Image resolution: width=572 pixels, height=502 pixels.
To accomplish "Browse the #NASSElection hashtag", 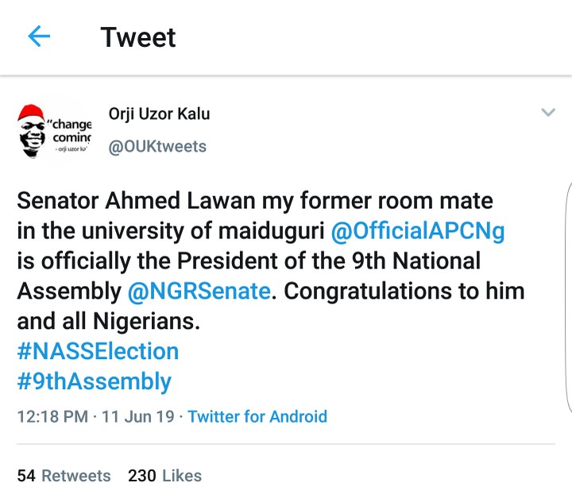I will tap(98, 351).
